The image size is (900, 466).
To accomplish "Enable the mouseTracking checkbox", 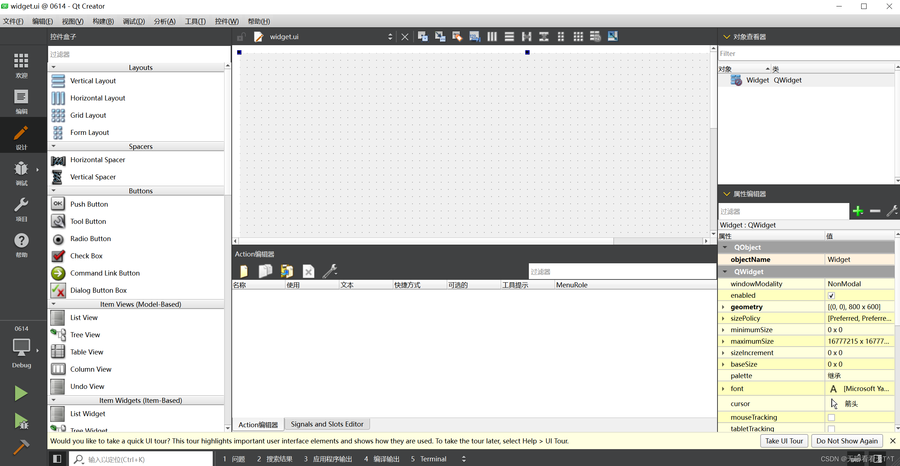I will tap(831, 418).
